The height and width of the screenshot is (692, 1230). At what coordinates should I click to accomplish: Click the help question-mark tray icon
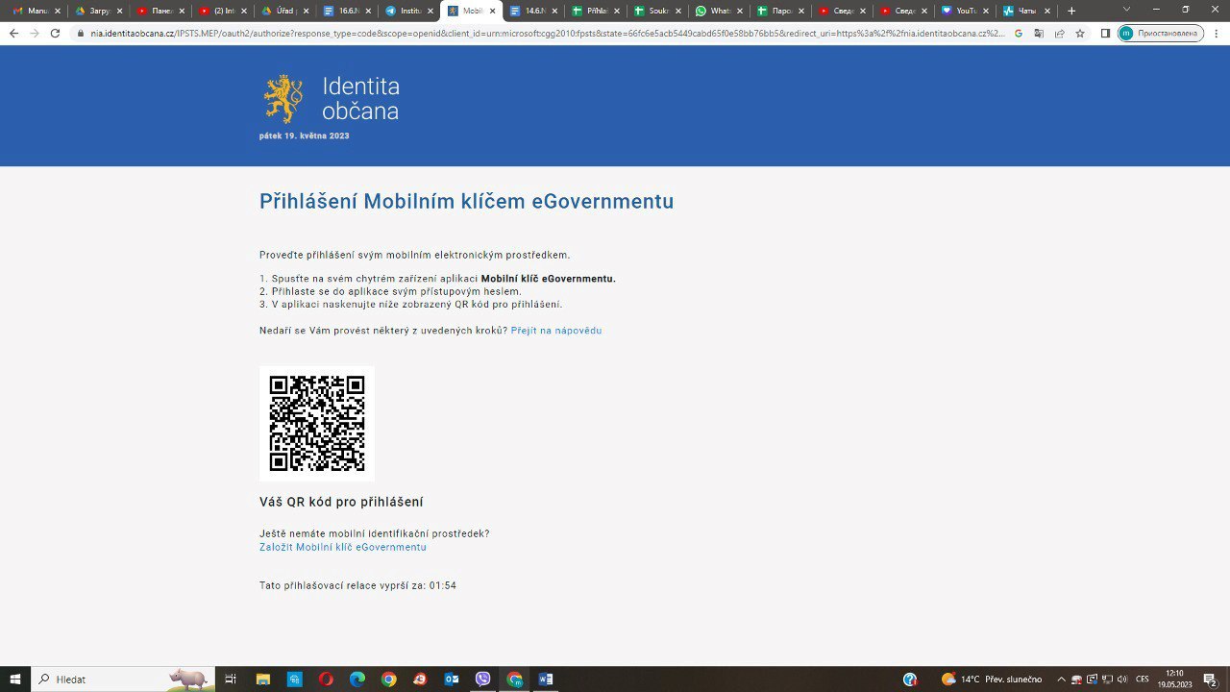(x=910, y=680)
